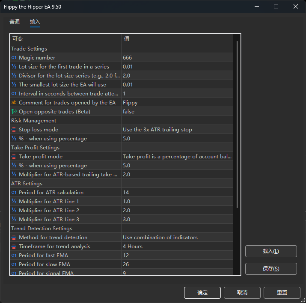This screenshot has height=303, width=306.
Task: Click the boolean icon beside Open opposite trades
Action: pos(14,112)
